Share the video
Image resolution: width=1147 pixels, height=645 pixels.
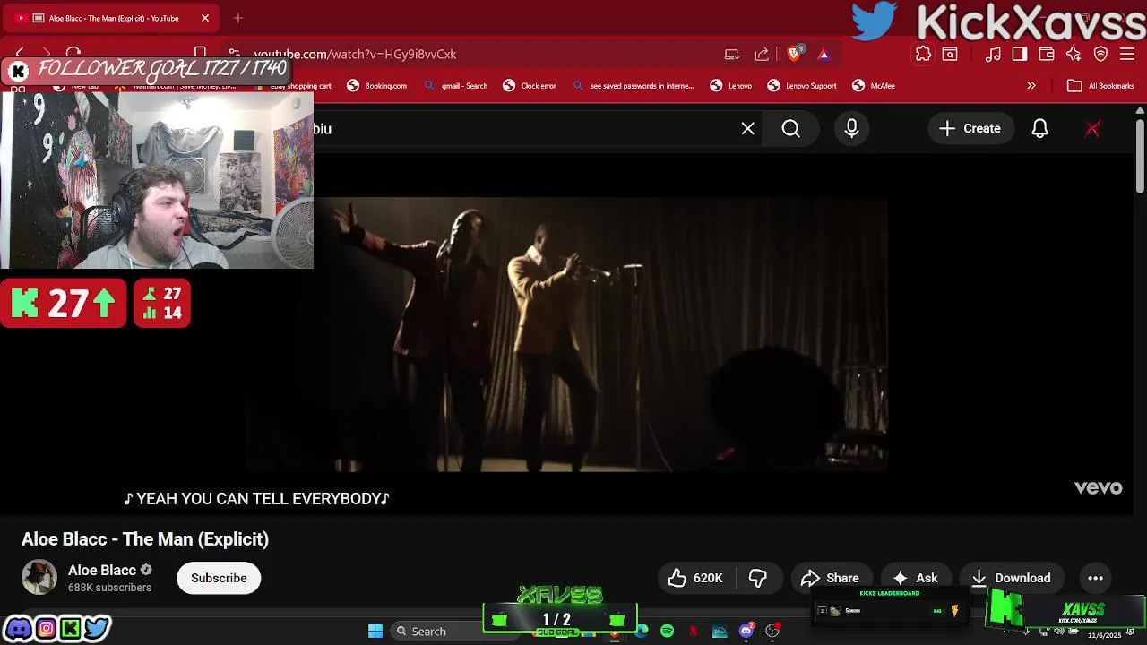click(830, 578)
